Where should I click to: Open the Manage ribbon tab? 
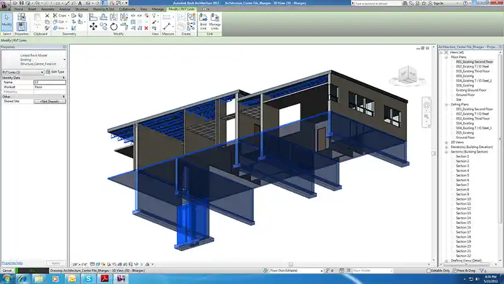157,9
